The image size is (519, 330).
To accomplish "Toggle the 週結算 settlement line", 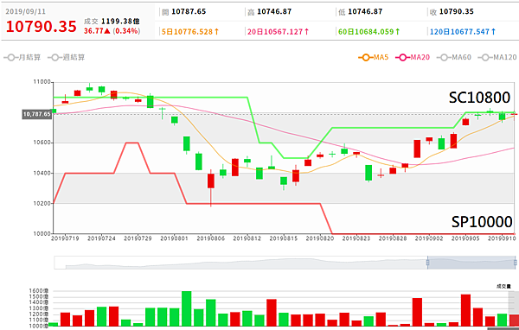I will pyautogui.click(x=67, y=58).
